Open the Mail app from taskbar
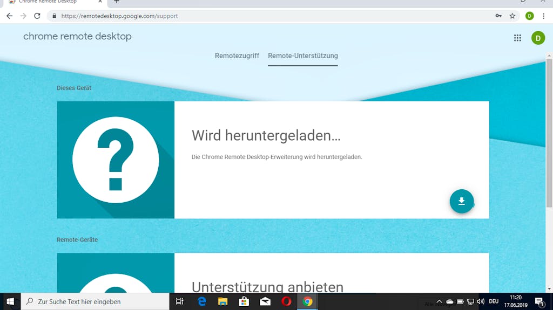 265,301
